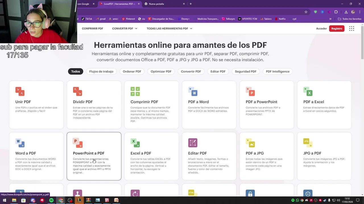Click the PDF a Word card title

click(x=198, y=102)
